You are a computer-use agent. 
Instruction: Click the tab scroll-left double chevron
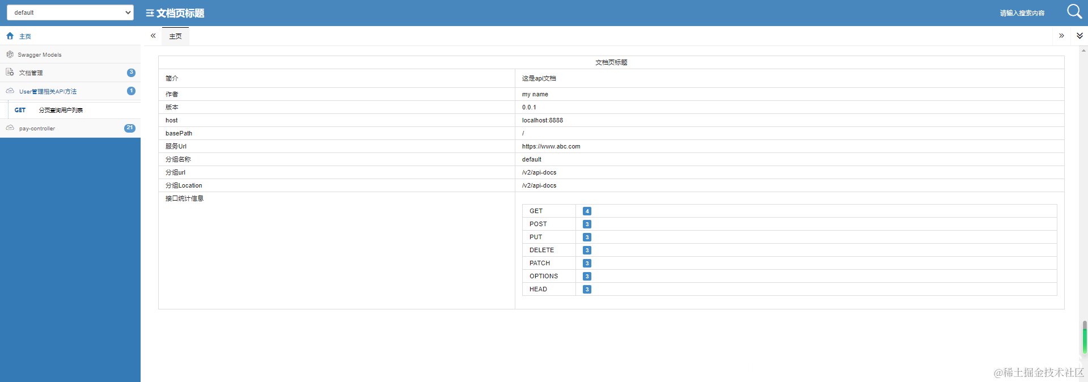[x=153, y=36]
